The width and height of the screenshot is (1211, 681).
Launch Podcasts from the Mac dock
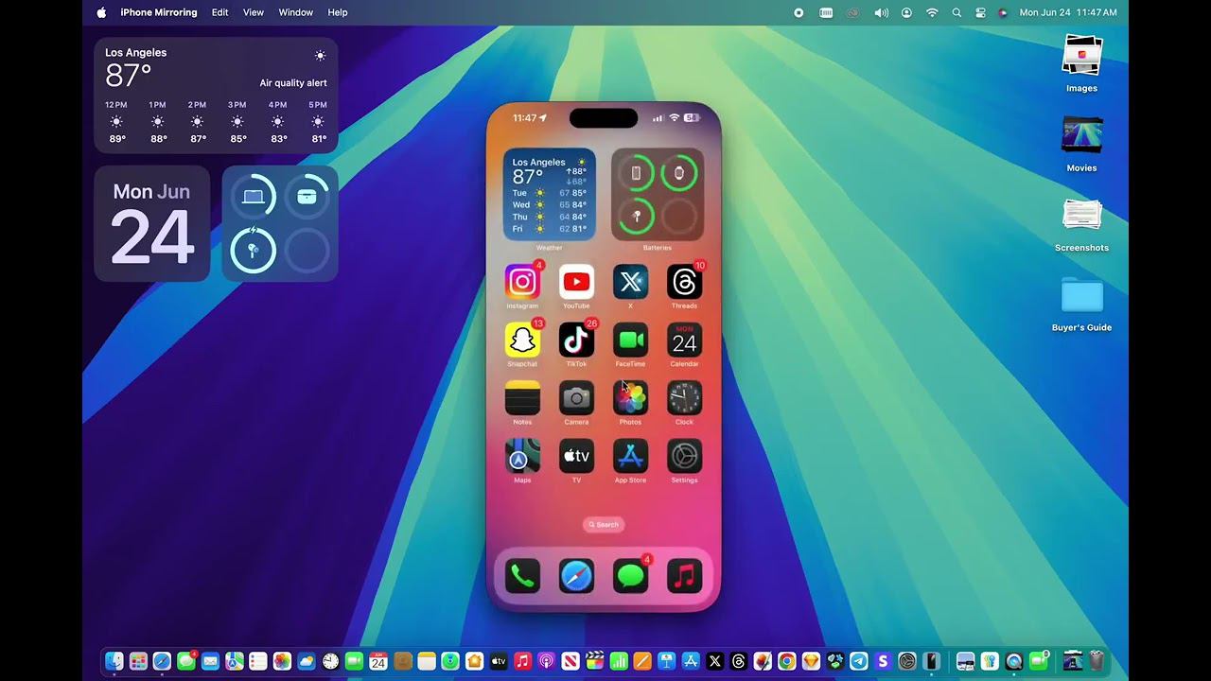coord(546,661)
